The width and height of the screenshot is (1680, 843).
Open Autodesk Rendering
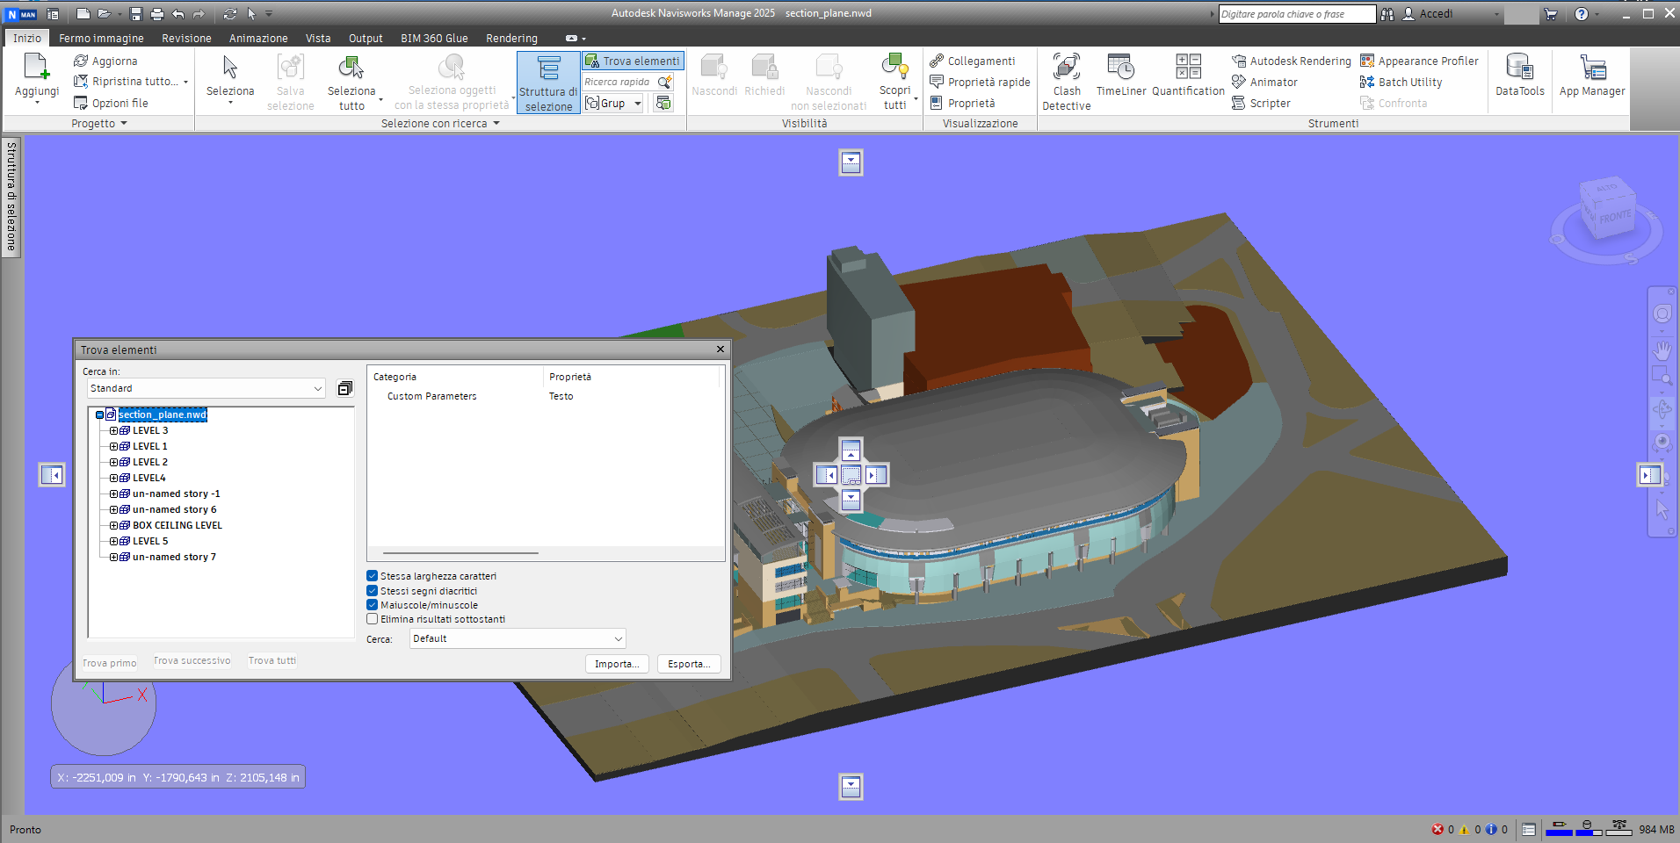[1292, 61]
